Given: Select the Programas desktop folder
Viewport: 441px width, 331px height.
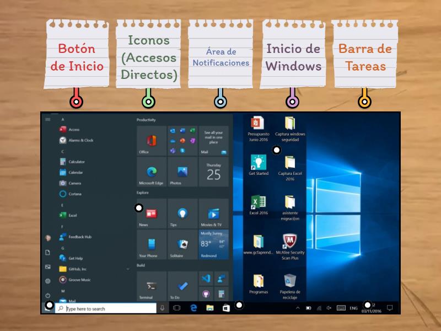Looking at the screenshot, I should point(259,284).
